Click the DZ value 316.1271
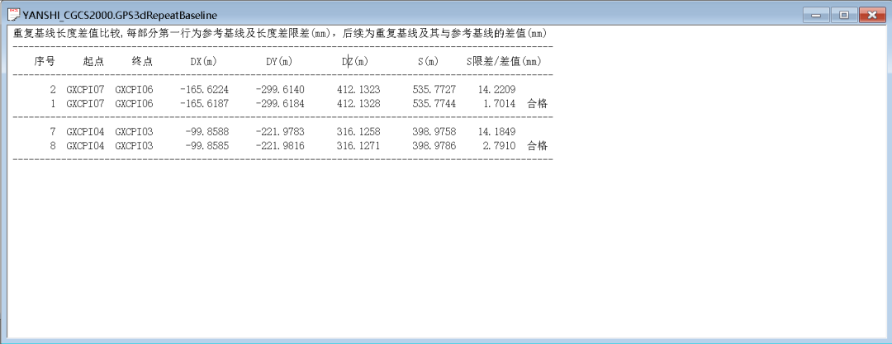Screen dimensions: 892x344 [358, 146]
